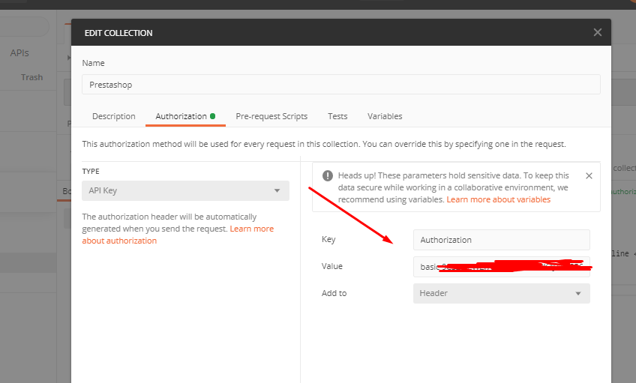Click the exclamation icon in Heads up banner

pyautogui.click(x=328, y=175)
